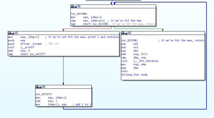
Task: Click the 'pop ebp' instruction
Action: 130,68
